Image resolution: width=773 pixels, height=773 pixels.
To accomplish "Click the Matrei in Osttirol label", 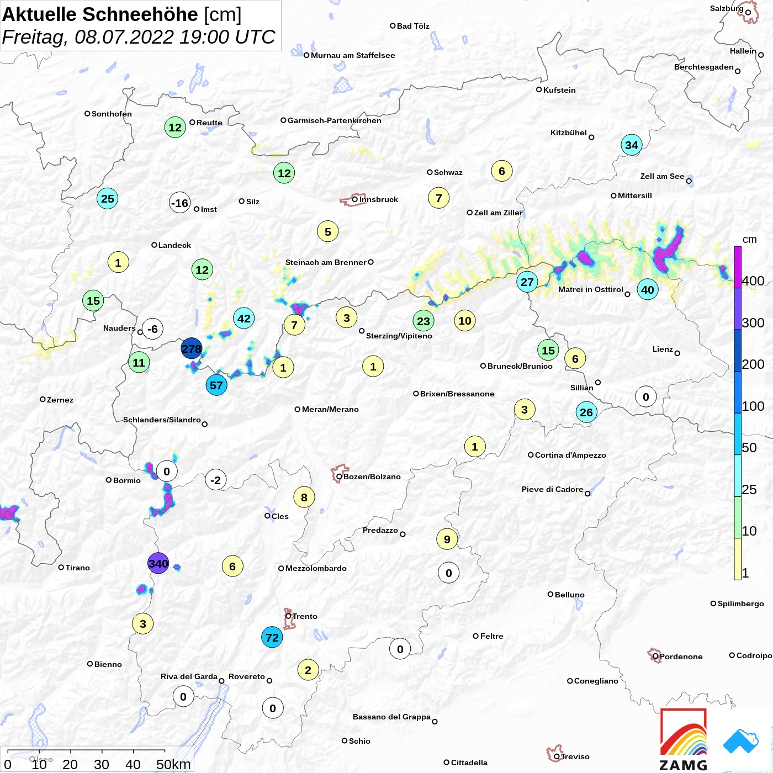I will 590,289.
